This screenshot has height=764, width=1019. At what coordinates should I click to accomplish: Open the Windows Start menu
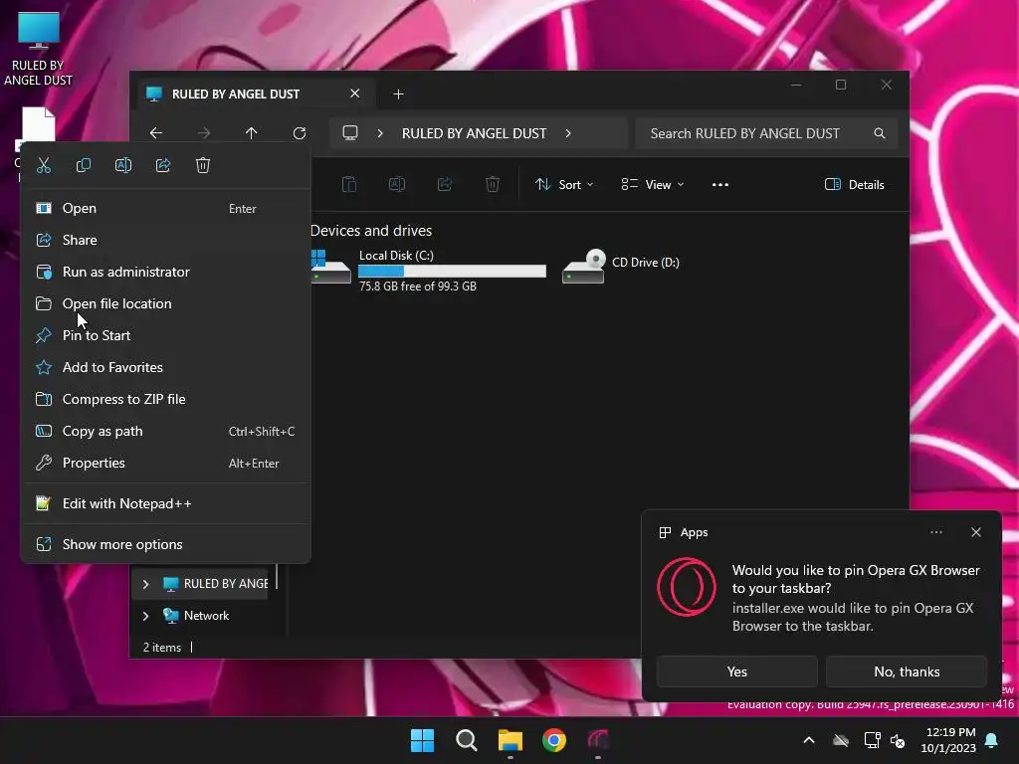422,740
